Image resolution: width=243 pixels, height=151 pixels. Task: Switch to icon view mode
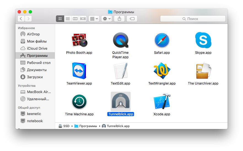[x=60, y=19]
